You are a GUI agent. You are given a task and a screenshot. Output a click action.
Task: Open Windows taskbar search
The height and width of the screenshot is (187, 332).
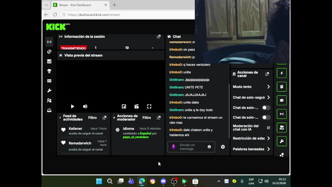tap(110, 181)
